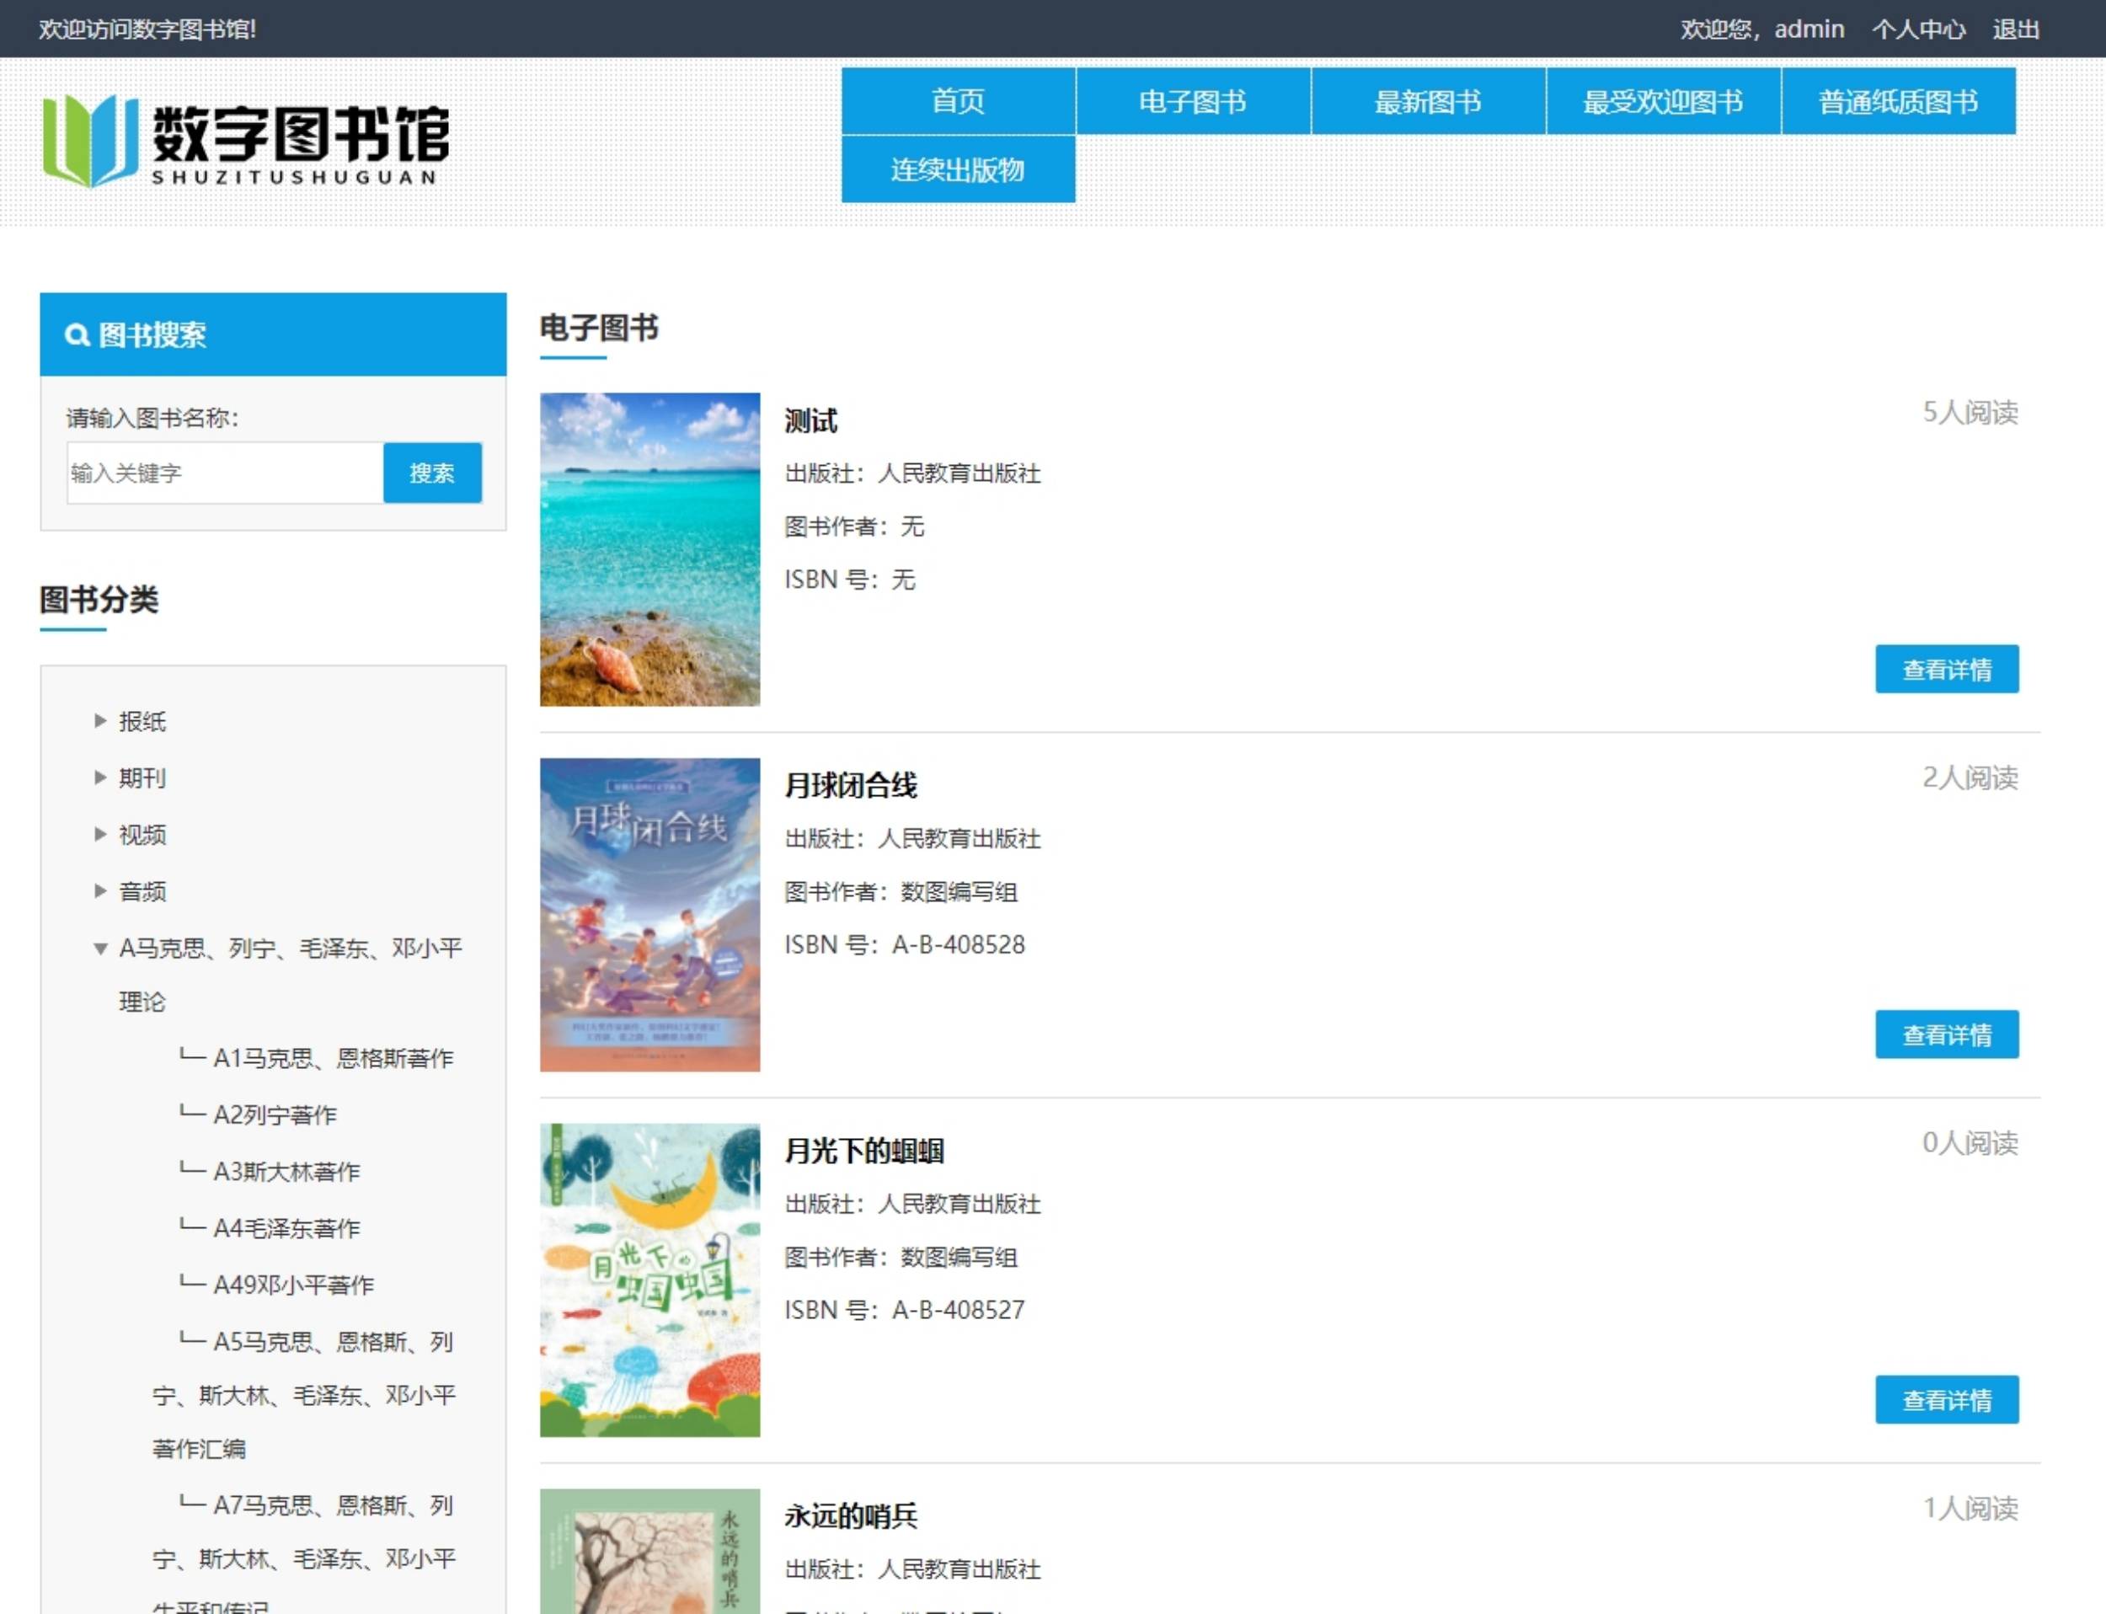Click the 输入关键字 search field

coord(225,473)
